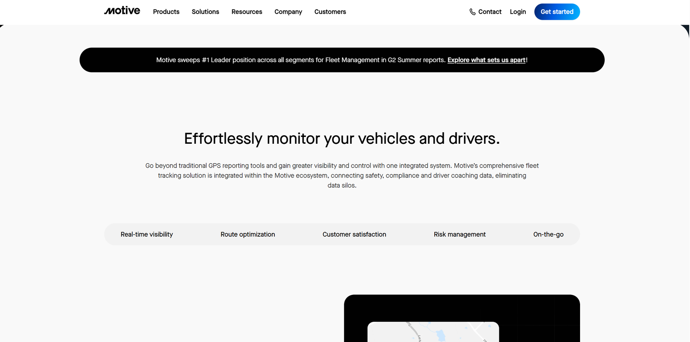The image size is (690, 342).
Task: Follow the 'Explore what sets us apart' link
Action: click(486, 60)
